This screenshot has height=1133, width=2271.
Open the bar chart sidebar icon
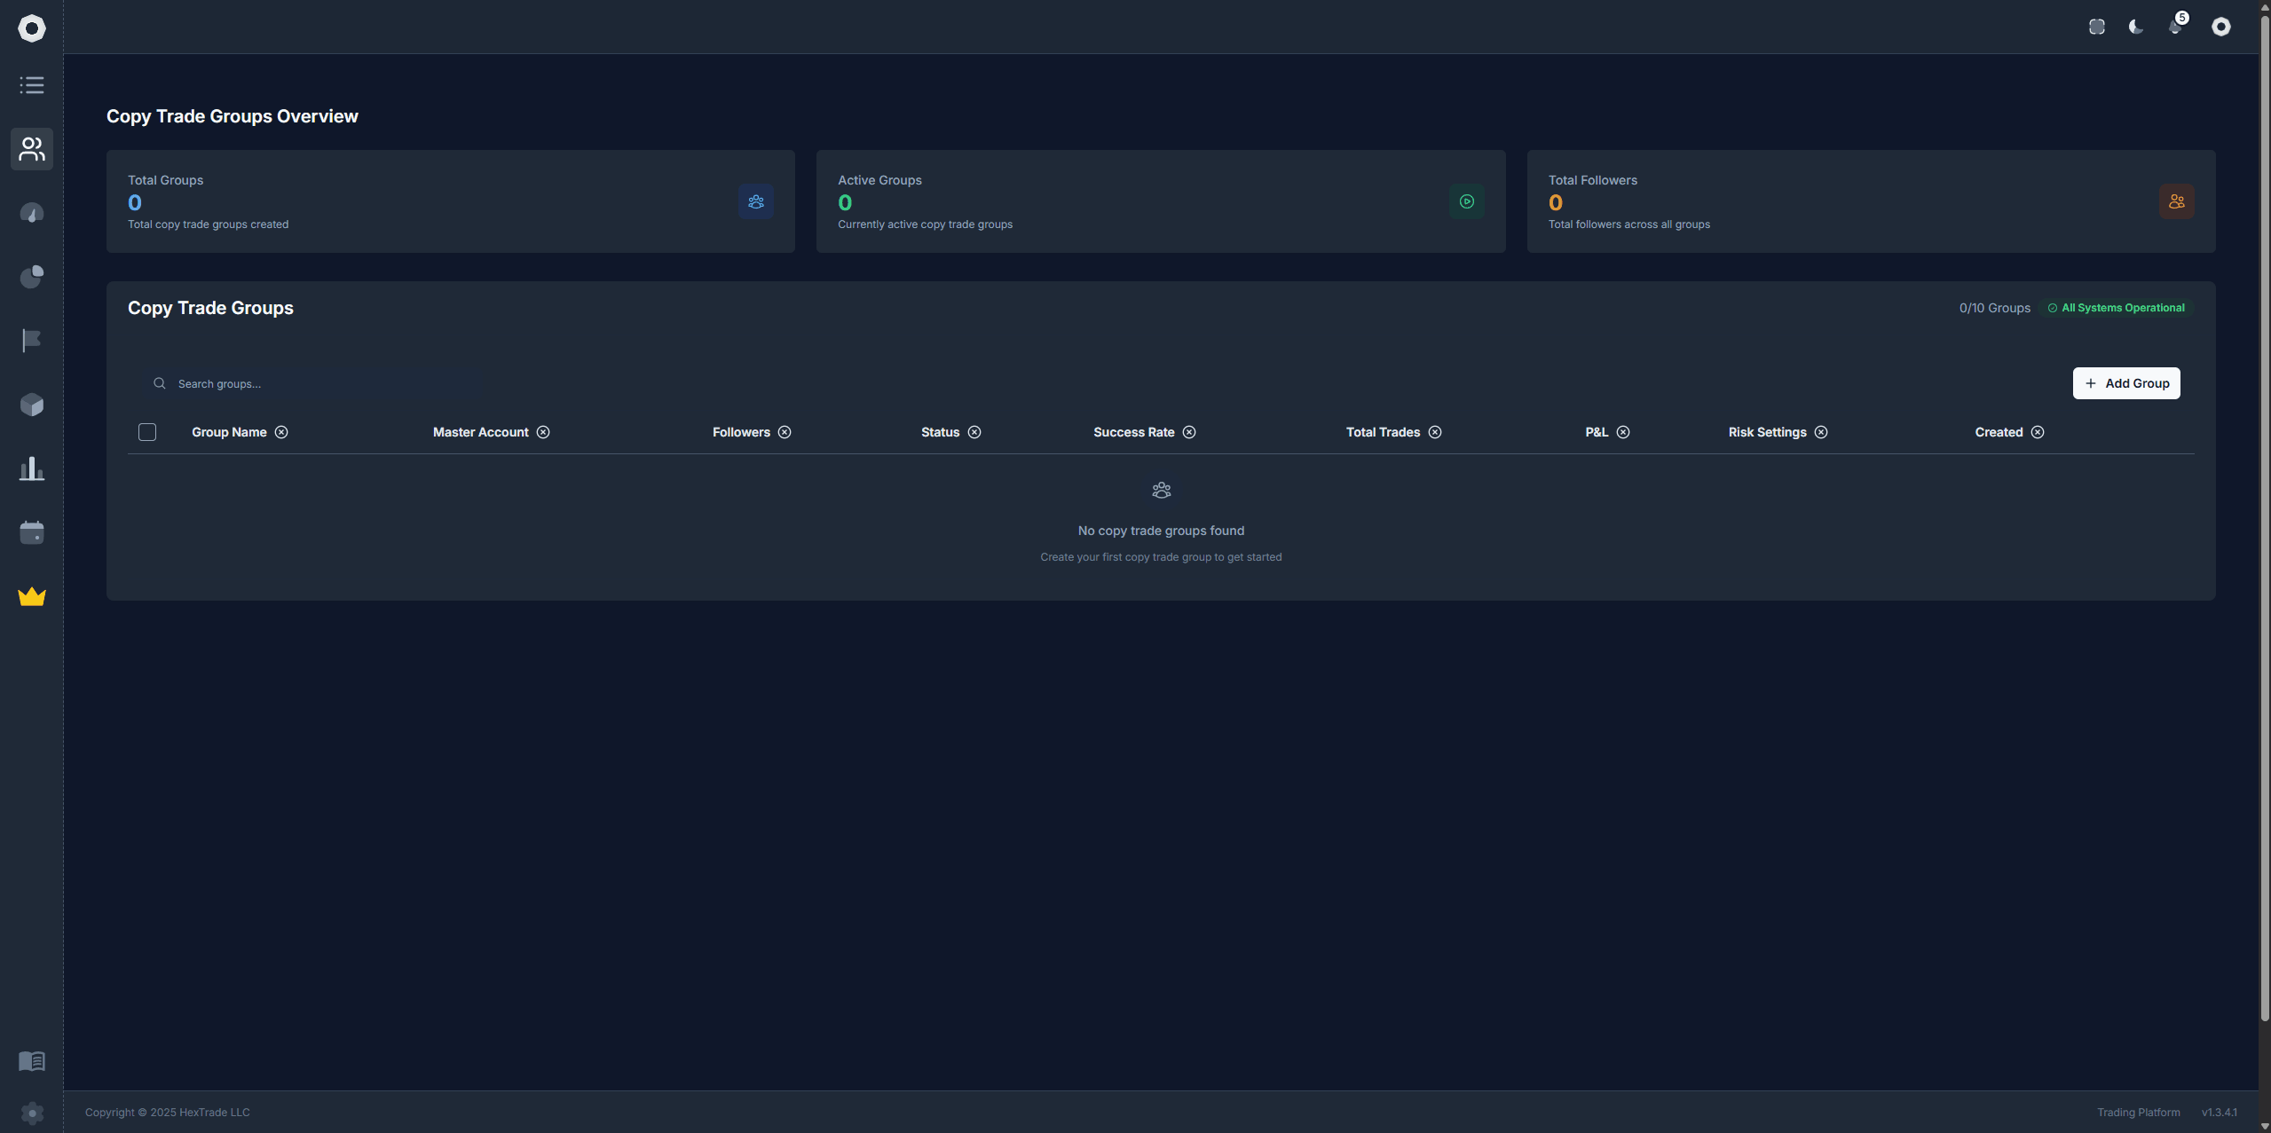pyautogui.click(x=32, y=468)
